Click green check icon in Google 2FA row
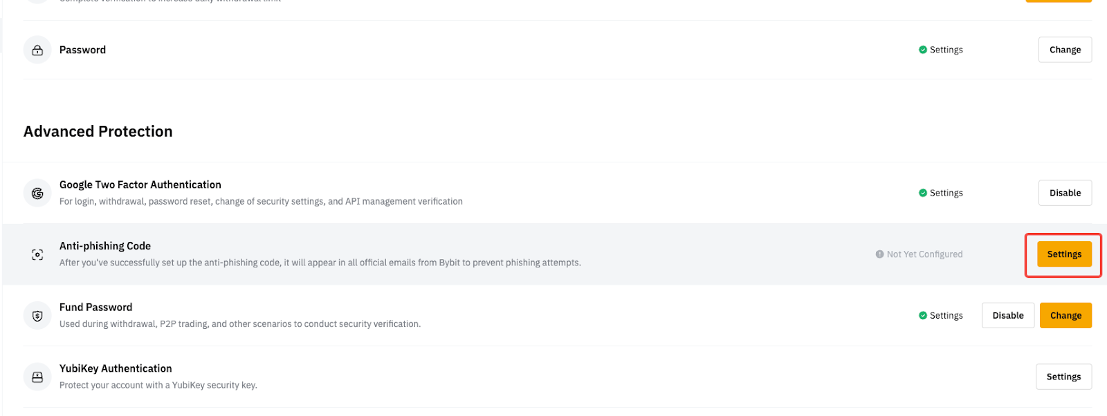Viewport: 1107px width, 416px height. point(922,193)
